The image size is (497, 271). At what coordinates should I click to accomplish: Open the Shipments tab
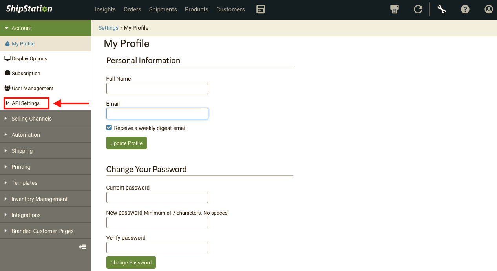click(163, 9)
